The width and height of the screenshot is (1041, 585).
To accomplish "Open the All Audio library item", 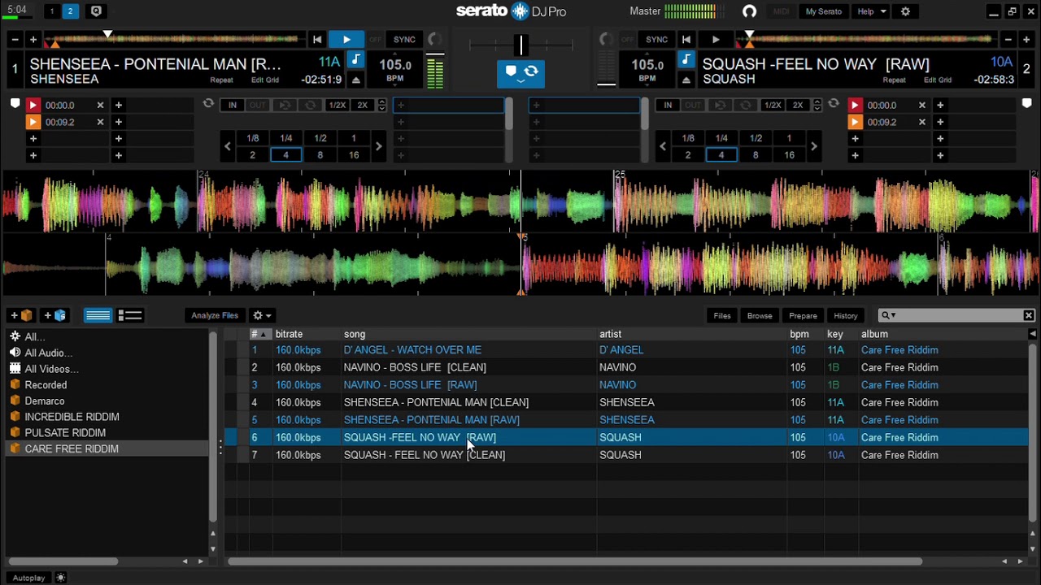I will coord(49,353).
